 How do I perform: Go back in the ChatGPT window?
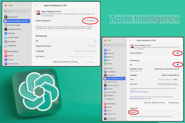point(130,40)
